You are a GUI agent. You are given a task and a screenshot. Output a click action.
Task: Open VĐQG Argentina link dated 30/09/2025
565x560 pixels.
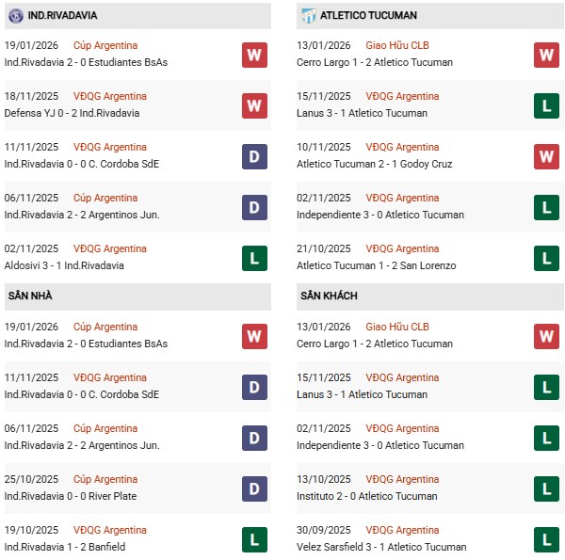pyautogui.click(x=404, y=530)
